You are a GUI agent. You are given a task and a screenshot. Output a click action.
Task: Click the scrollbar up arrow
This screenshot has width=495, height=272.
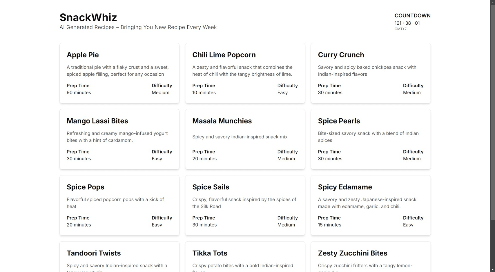[492, 2]
